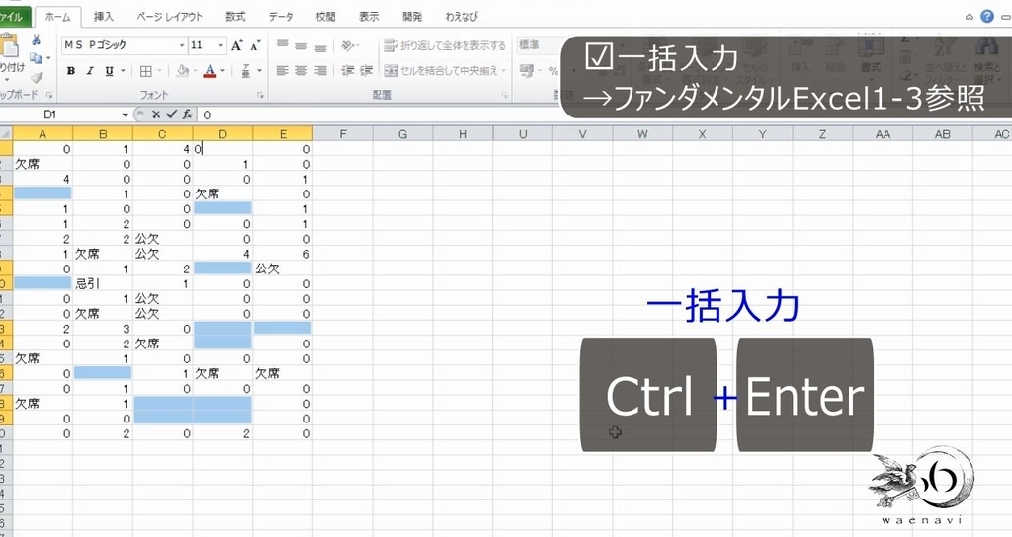Click in the formula bar input
Image resolution: width=1012 pixels, height=537 pixels.
604,115
